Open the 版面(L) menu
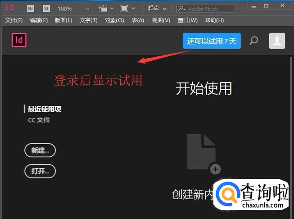Image resolution: width=294 pixels, height=219 pixels. [63, 20]
